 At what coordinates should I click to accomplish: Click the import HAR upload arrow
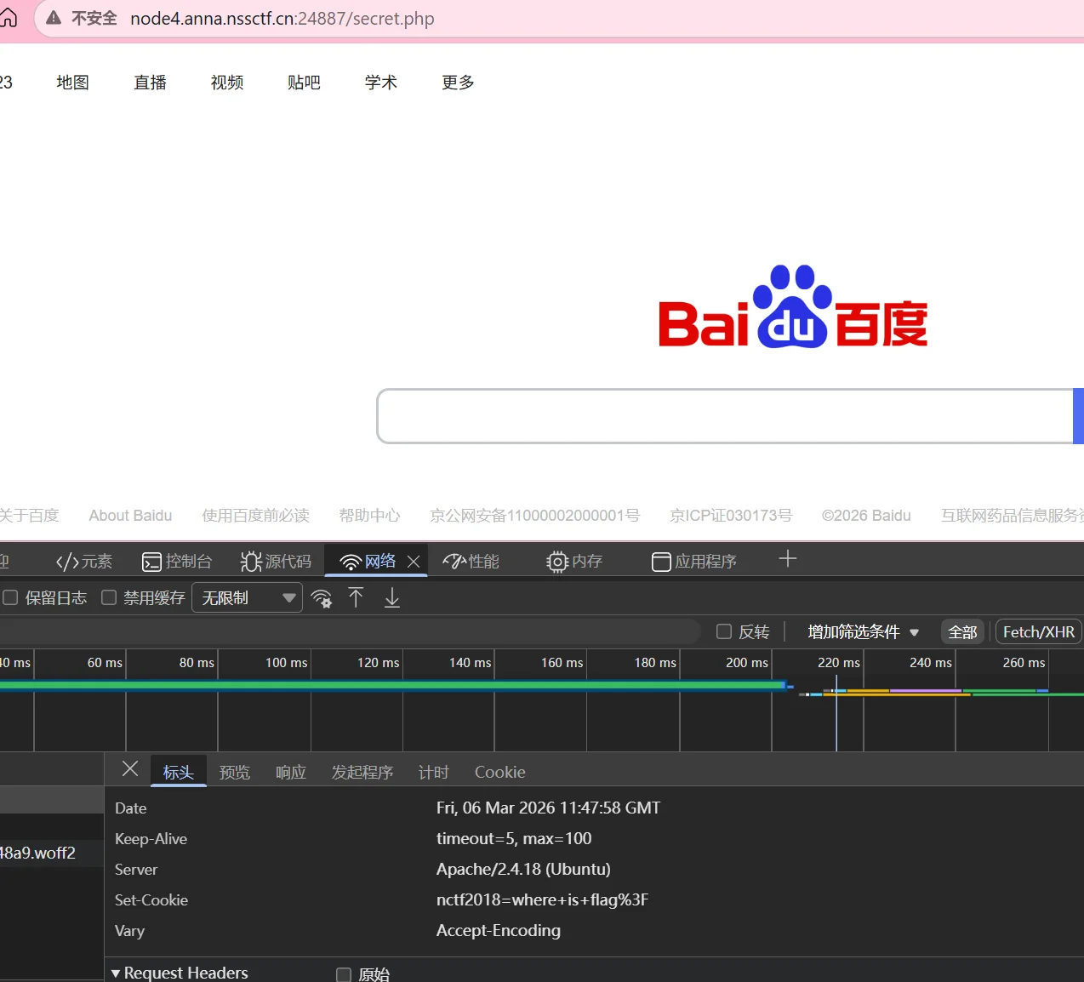pyautogui.click(x=356, y=598)
